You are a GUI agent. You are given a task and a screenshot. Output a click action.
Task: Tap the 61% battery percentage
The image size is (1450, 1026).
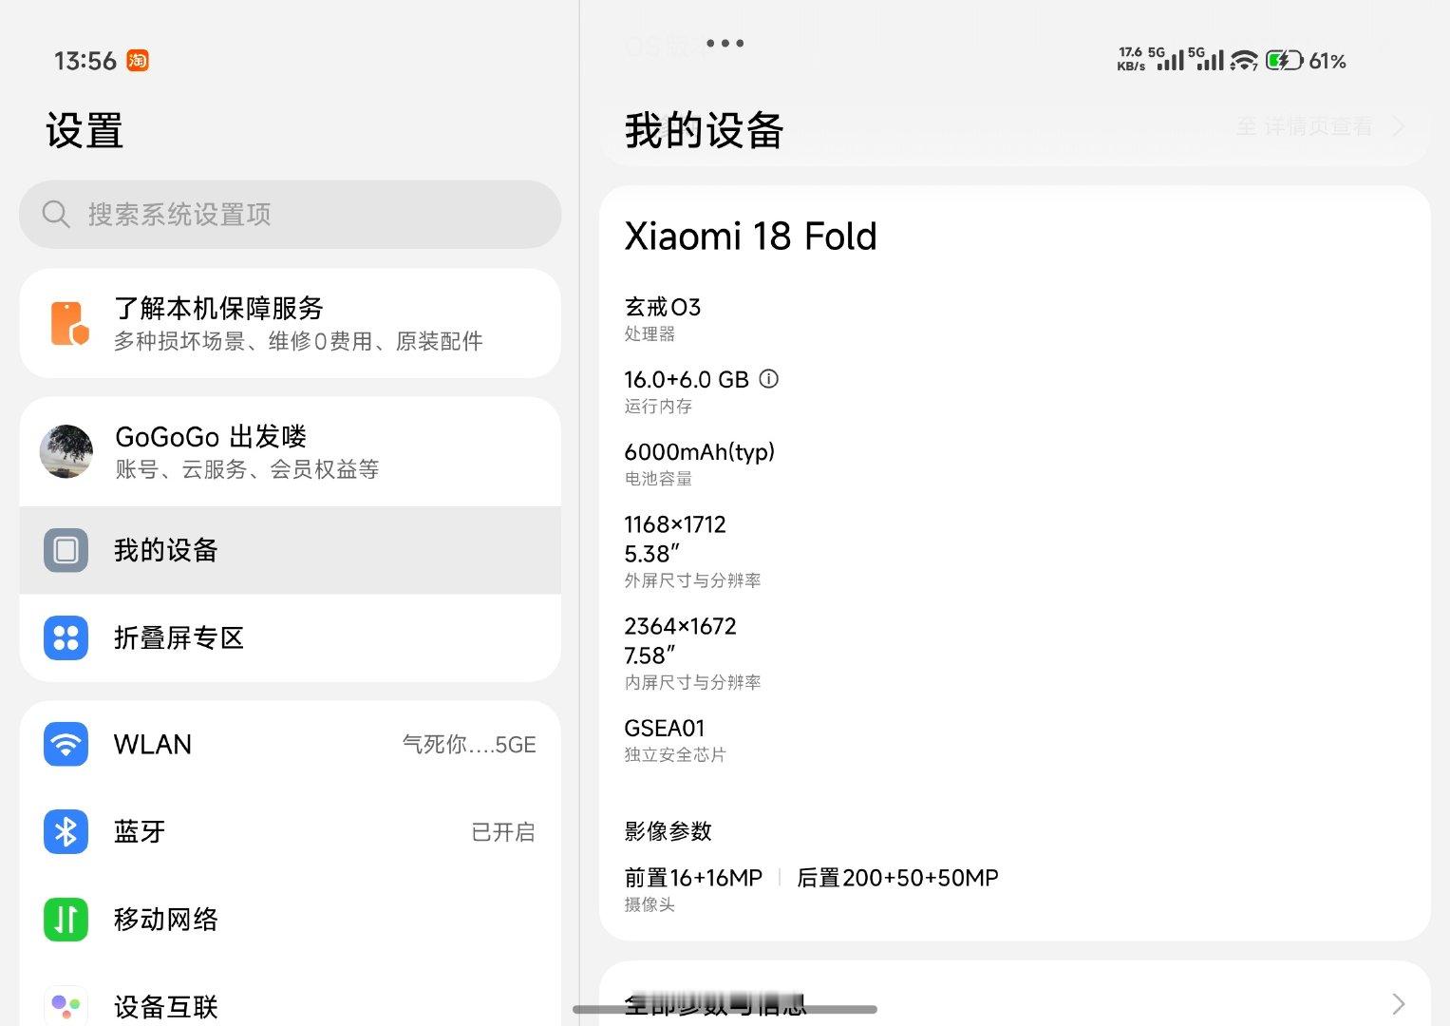[x=1328, y=61]
